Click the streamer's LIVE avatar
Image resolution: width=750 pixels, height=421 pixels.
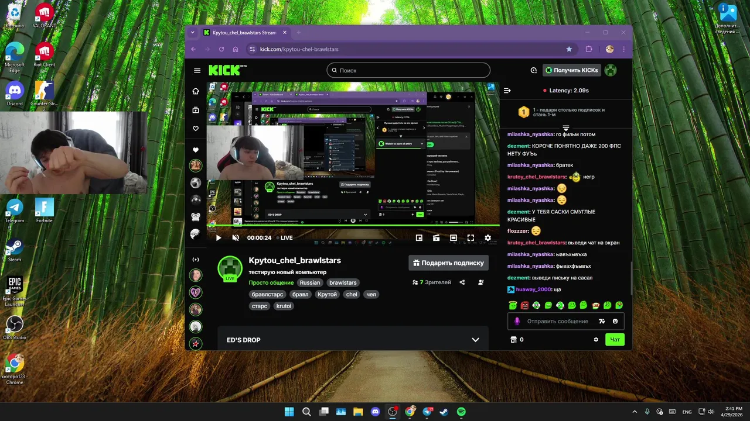230,268
